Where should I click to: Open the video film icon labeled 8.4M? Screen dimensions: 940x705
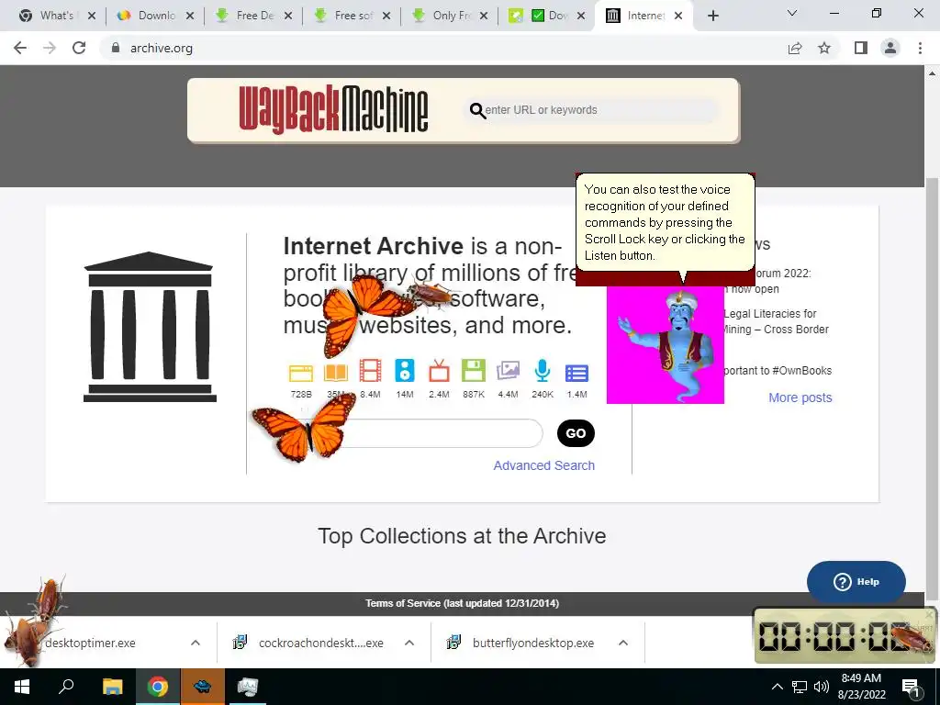tap(371, 371)
